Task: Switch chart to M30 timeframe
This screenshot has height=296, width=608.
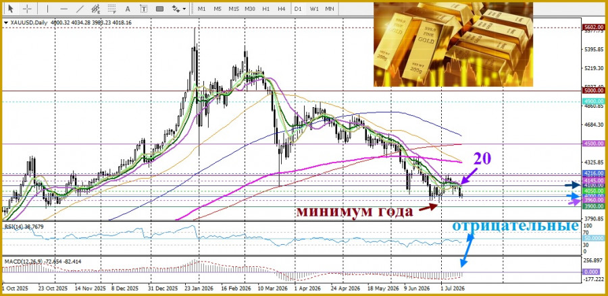Action: pos(250,9)
